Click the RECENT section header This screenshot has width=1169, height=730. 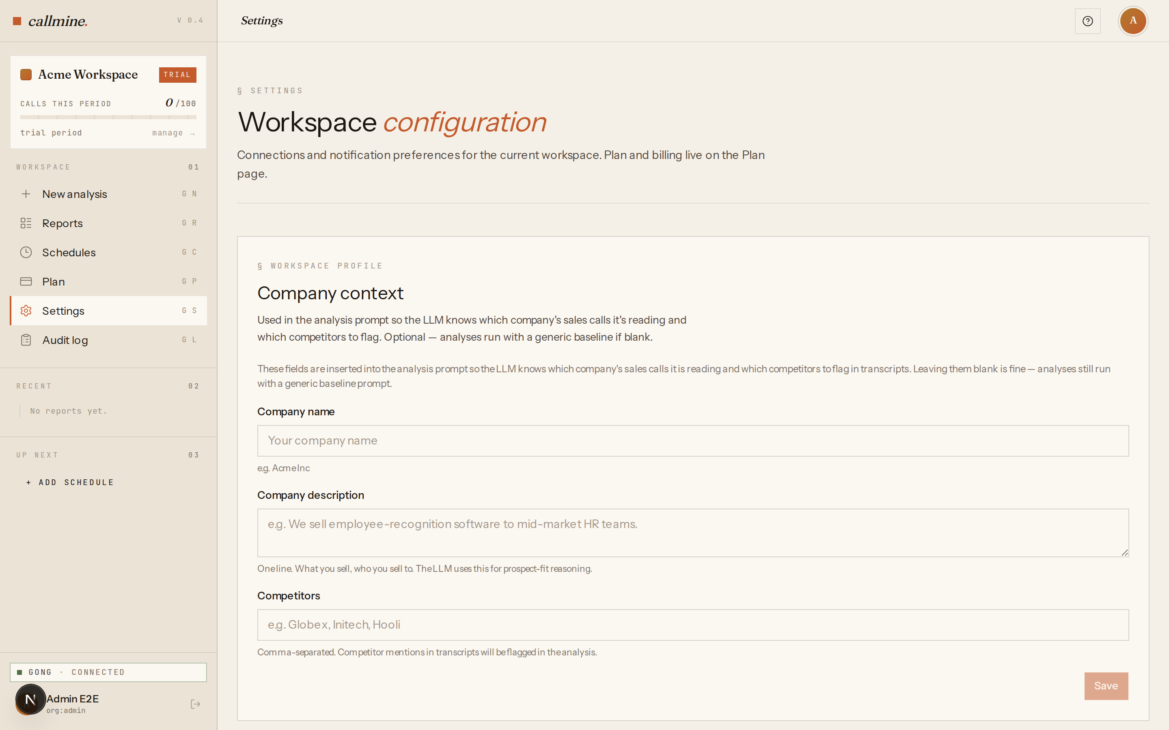coord(34,386)
